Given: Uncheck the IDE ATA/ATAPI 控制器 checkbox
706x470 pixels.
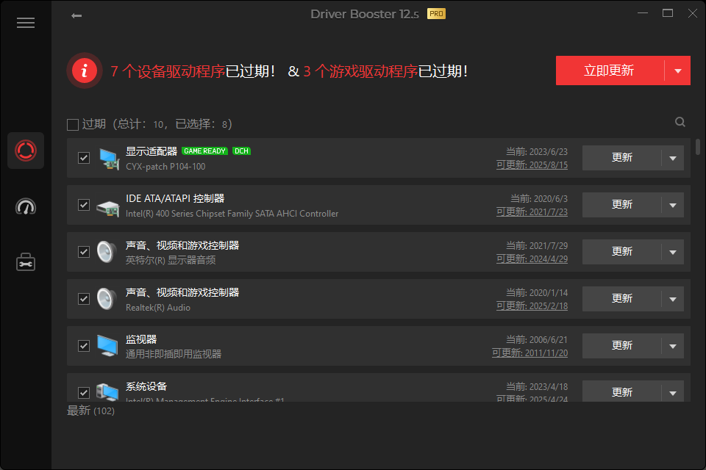Looking at the screenshot, I should (x=84, y=205).
